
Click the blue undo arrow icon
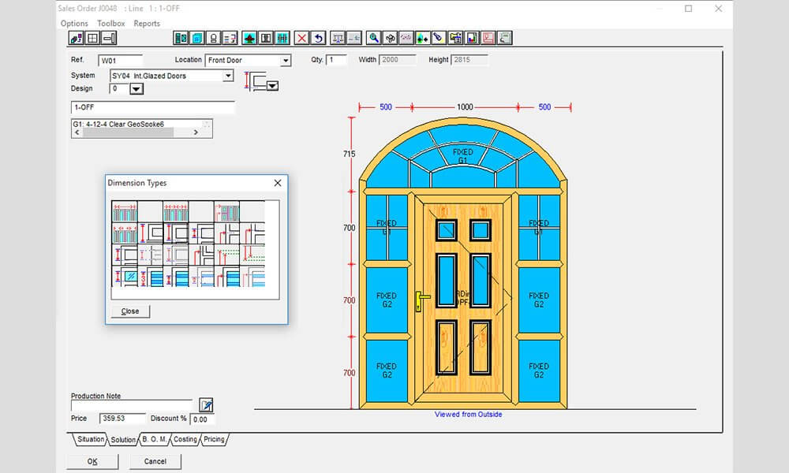point(319,37)
